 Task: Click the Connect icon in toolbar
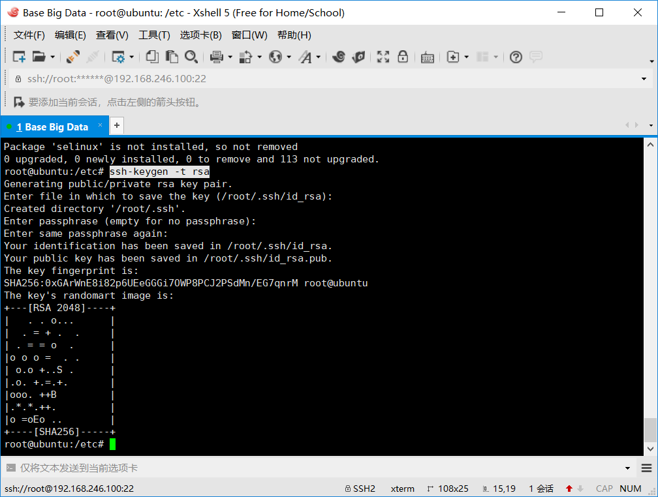[x=73, y=57]
